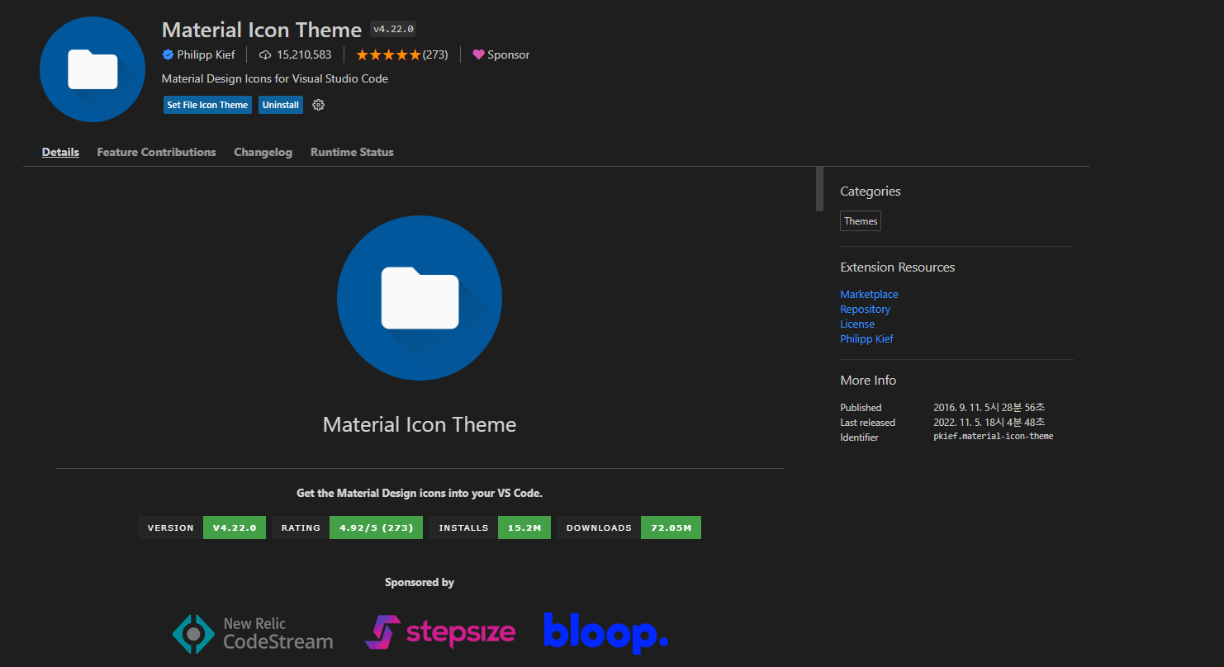Click the v4.22.0 version label beside title
Screen dimensions: 1224x667
coord(393,29)
